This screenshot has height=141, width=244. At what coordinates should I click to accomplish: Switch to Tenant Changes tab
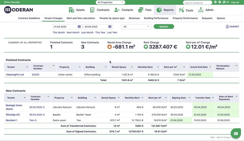pyautogui.click(x=53, y=18)
